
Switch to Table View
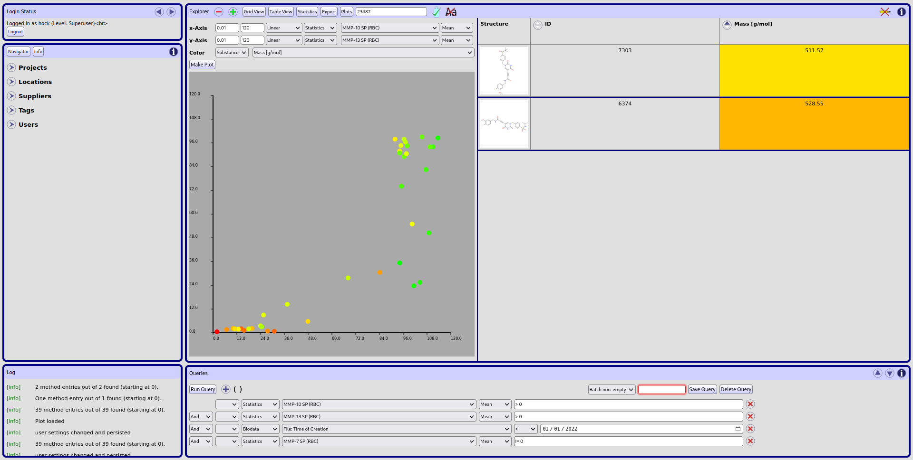(x=281, y=12)
